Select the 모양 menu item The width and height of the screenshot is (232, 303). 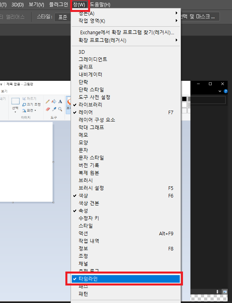[126, 143]
